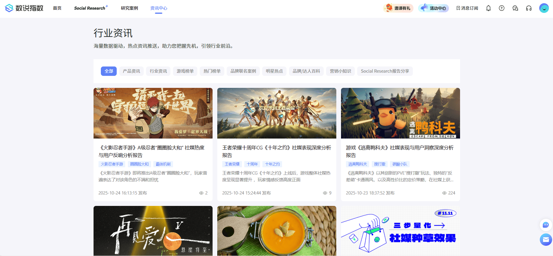The image size is (553, 256).
Task: Open the notification bell
Action: click(488, 8)
